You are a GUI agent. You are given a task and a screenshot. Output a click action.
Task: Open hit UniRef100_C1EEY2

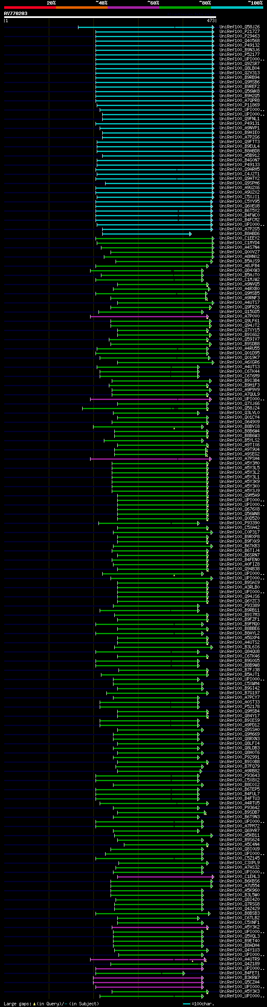[239, 238]
